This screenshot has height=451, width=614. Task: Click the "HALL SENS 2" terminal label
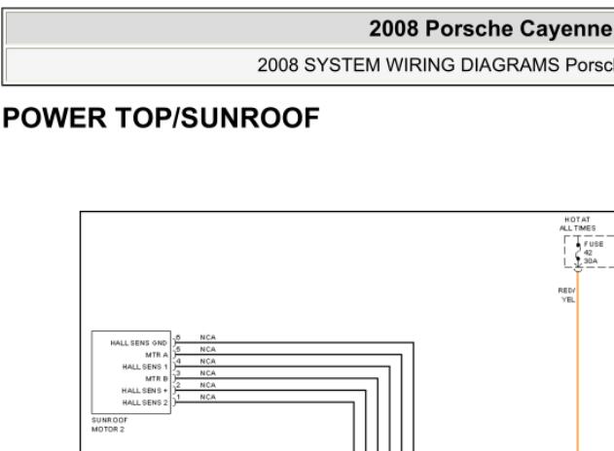pos(144,402)
